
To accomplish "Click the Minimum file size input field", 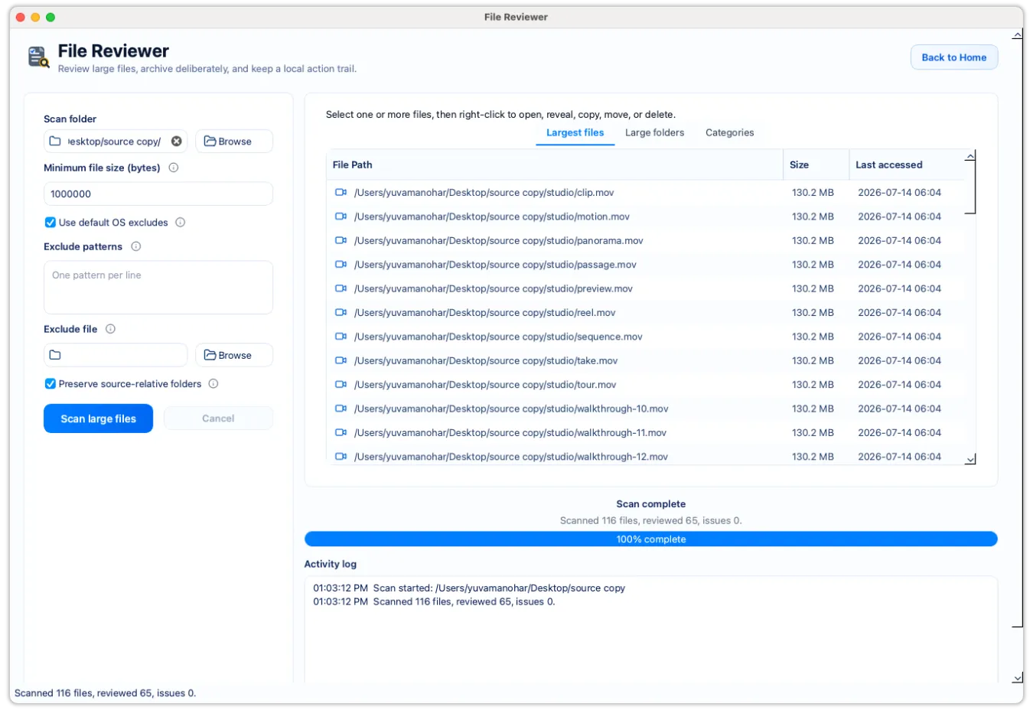I will 158,194.
